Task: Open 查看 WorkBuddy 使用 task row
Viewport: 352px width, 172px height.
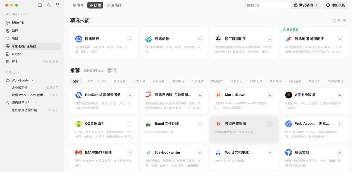Action: [x=32, y=95]
